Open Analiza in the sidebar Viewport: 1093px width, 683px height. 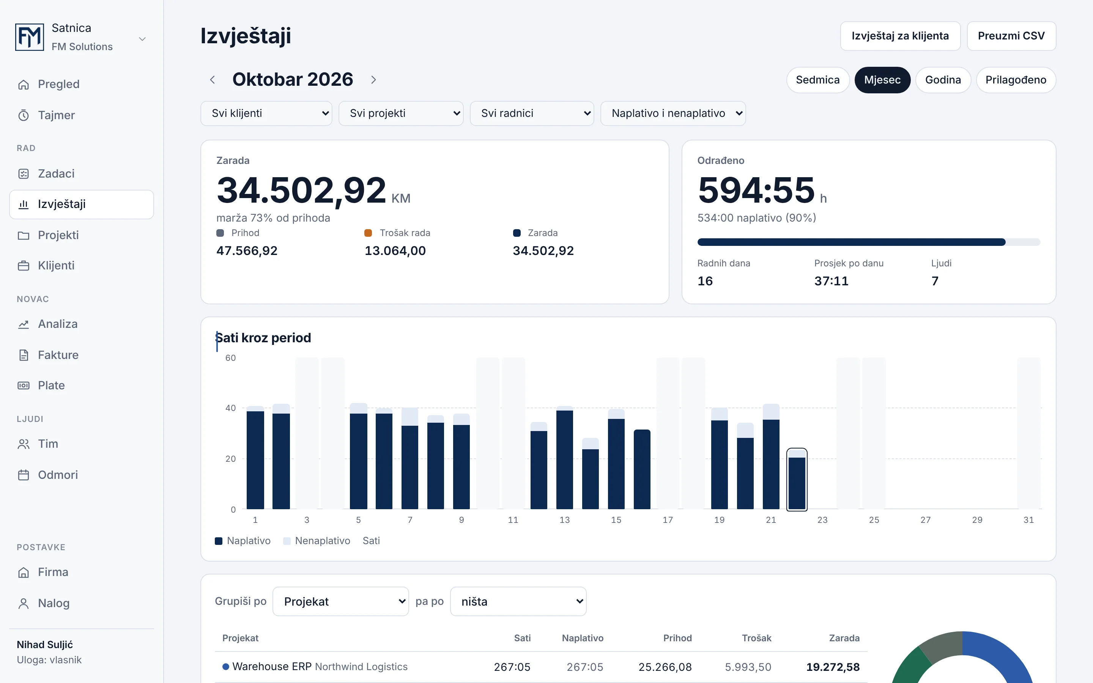tap(81, 324)
